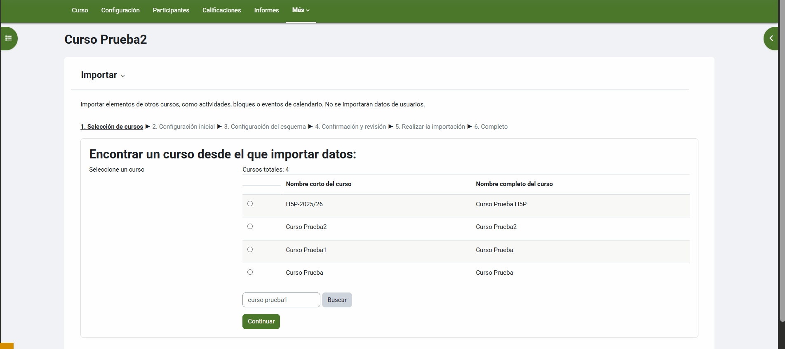Click the Selección de cursos step link
Screen dimensions: 785x349
click(x=112, y=127)
